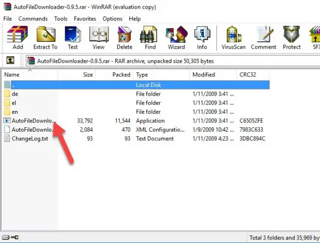Open the Favorites menu

[x=85, y=19]
